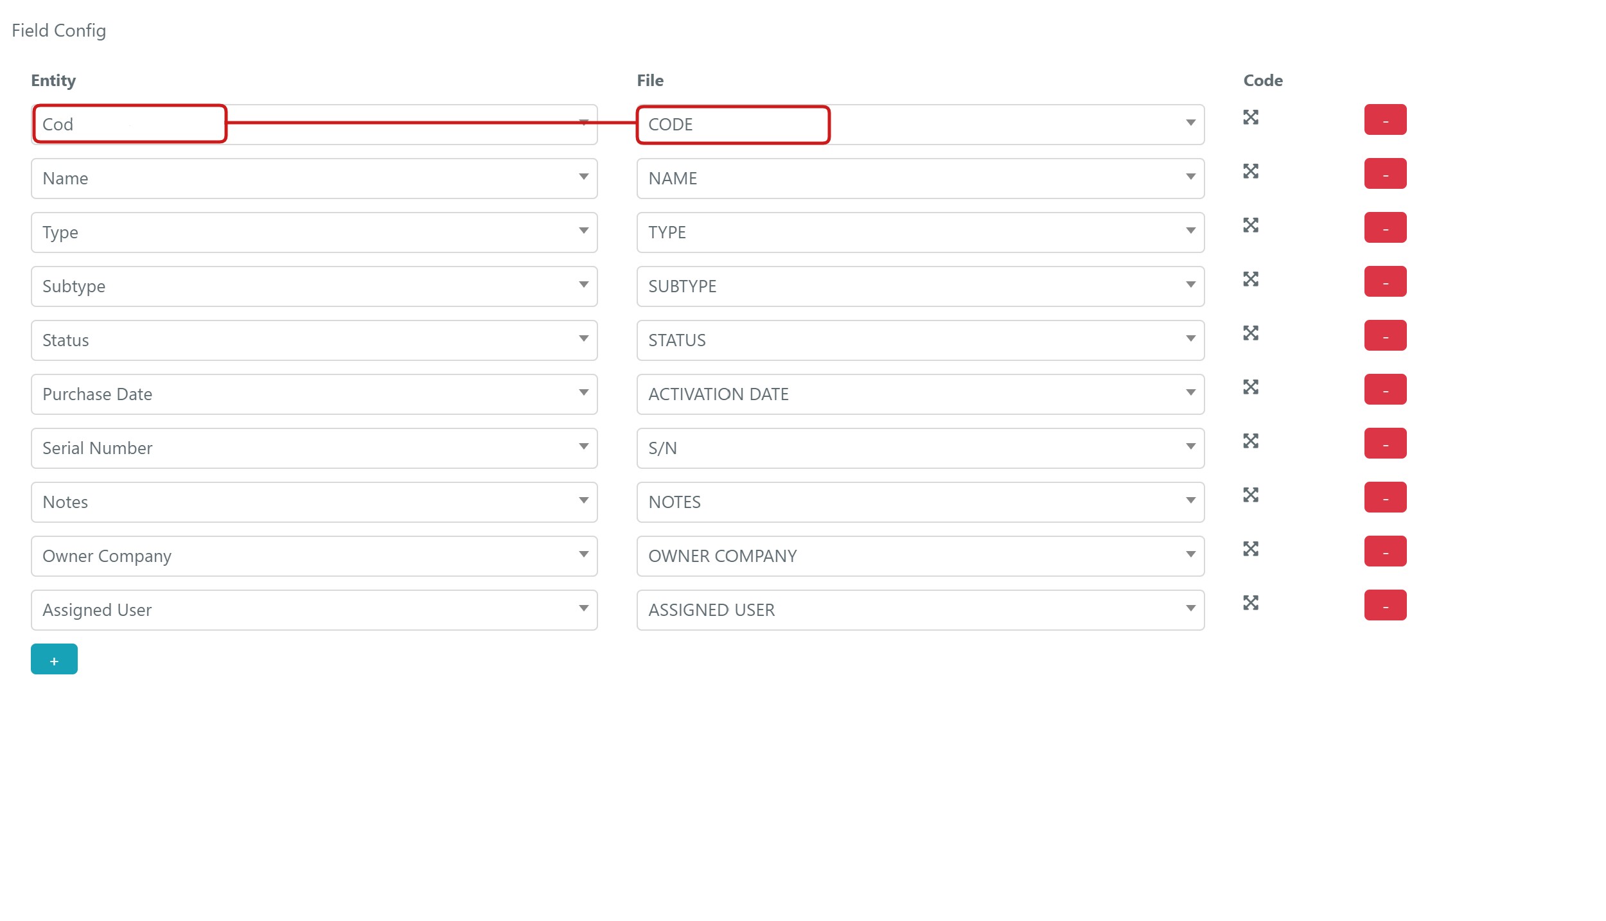Click the code expand icon in the STATUS row
Image resolution: width=1606 pixels, height=921 pixels.
(x=1250, y=333)
